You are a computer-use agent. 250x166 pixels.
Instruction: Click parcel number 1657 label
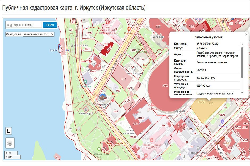pyautogui.click(x=116, y=111)
